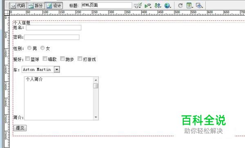Viewport: 245px width, 148px height.
Task: Open the Visual aids eye icon
Action: (199, 6)
